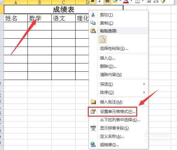177x150 pixels.
Task: Toggle Bold in the mini toolbar
Action: click(x=93, y=1)
